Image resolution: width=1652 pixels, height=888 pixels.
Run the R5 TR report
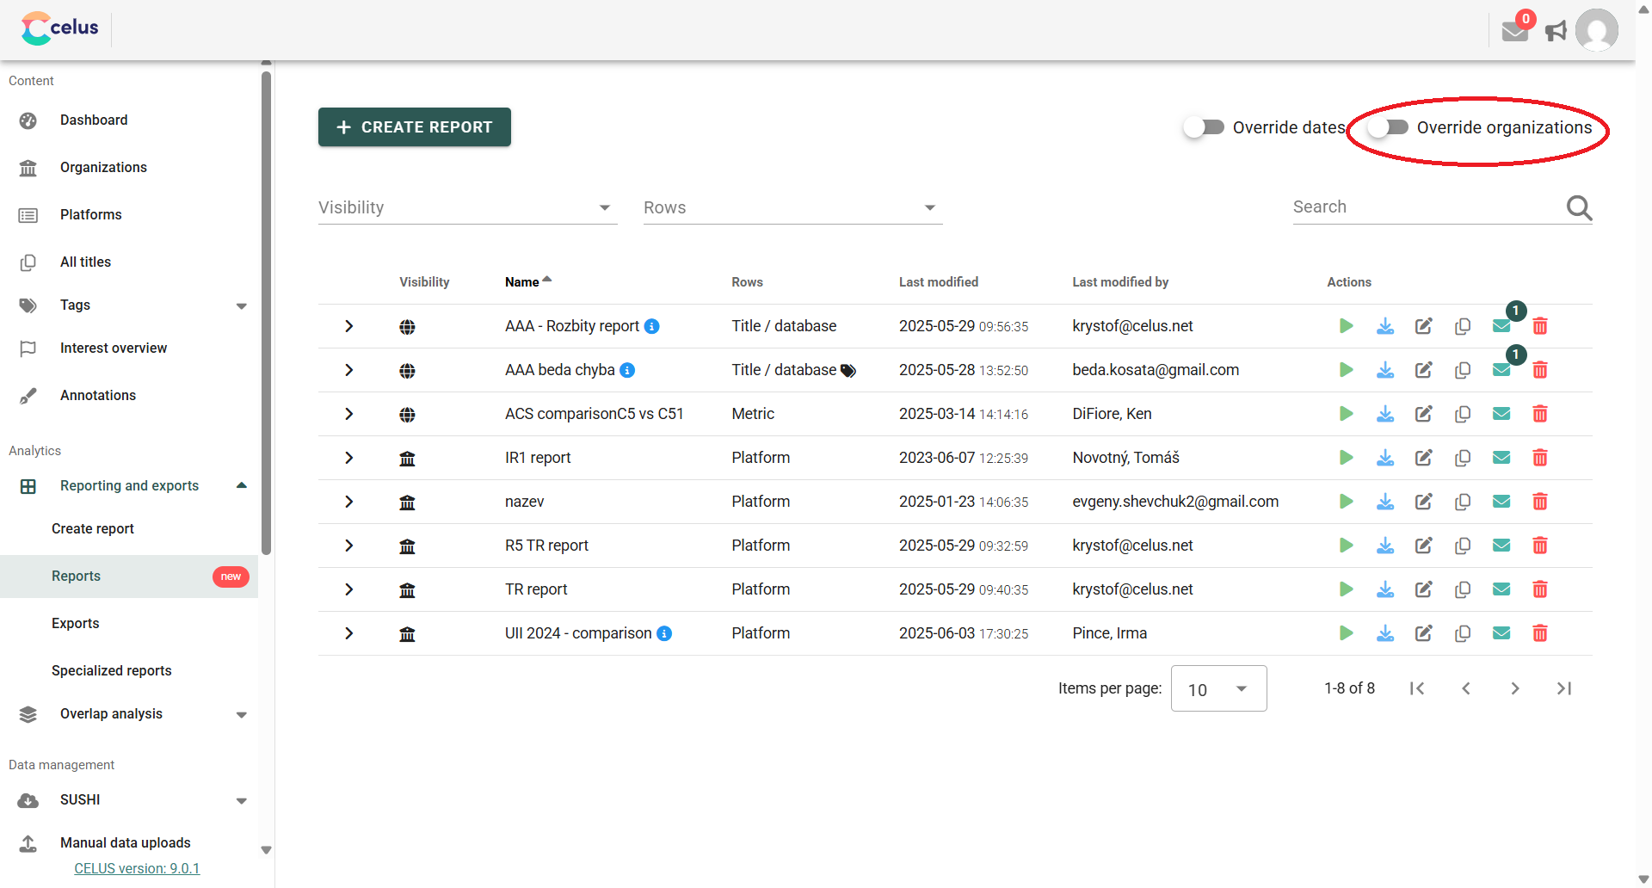pyautogui.click(x=1347, y=546)
